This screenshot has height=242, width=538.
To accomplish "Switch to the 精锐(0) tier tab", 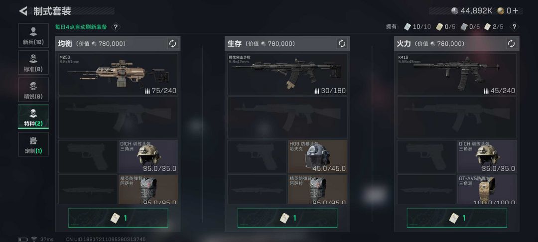I will (x=33, y=90).
